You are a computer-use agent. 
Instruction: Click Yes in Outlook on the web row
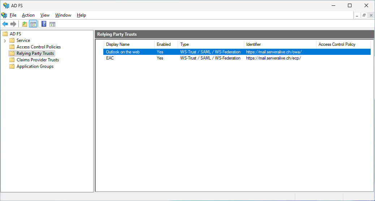click(x=160, y=52)
